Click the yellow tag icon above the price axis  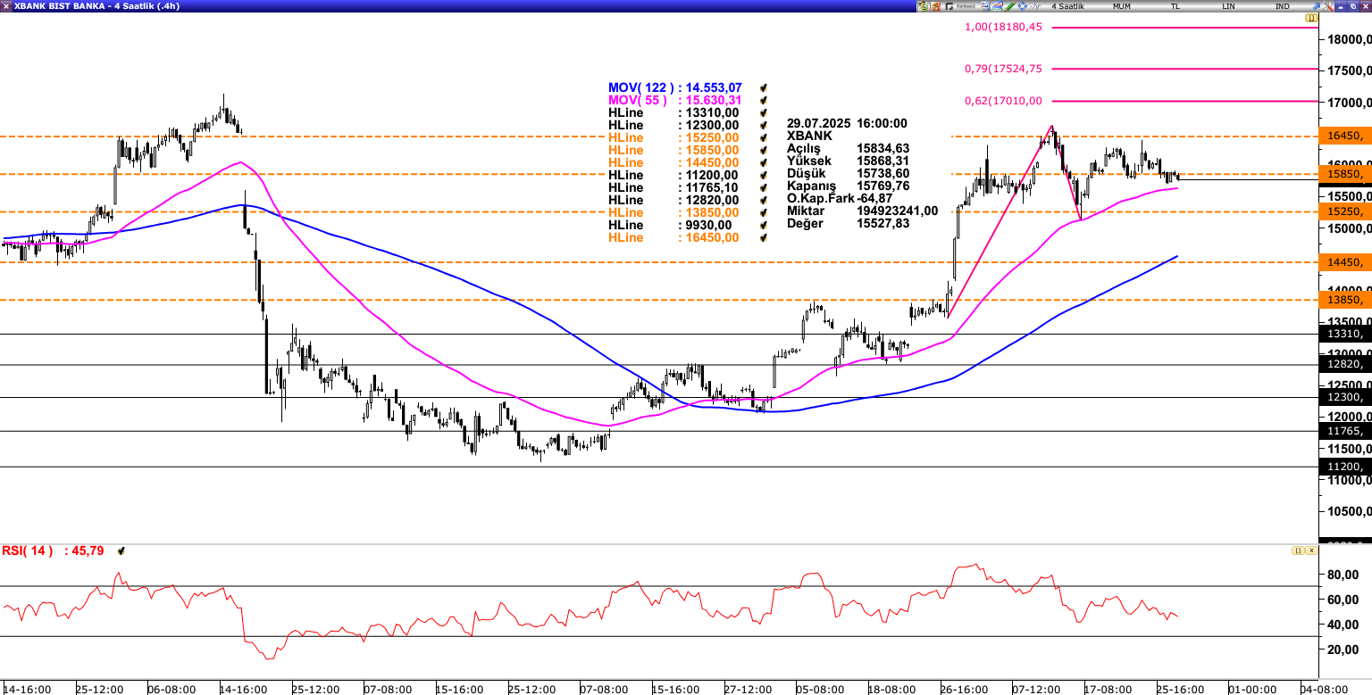click(x=1310, y=18)
